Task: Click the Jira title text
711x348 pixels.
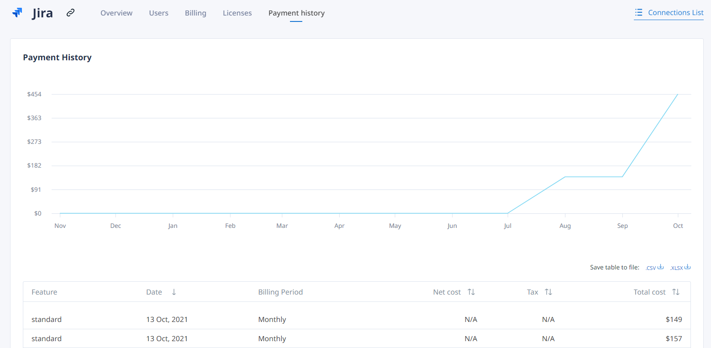Action: [42, 13]
